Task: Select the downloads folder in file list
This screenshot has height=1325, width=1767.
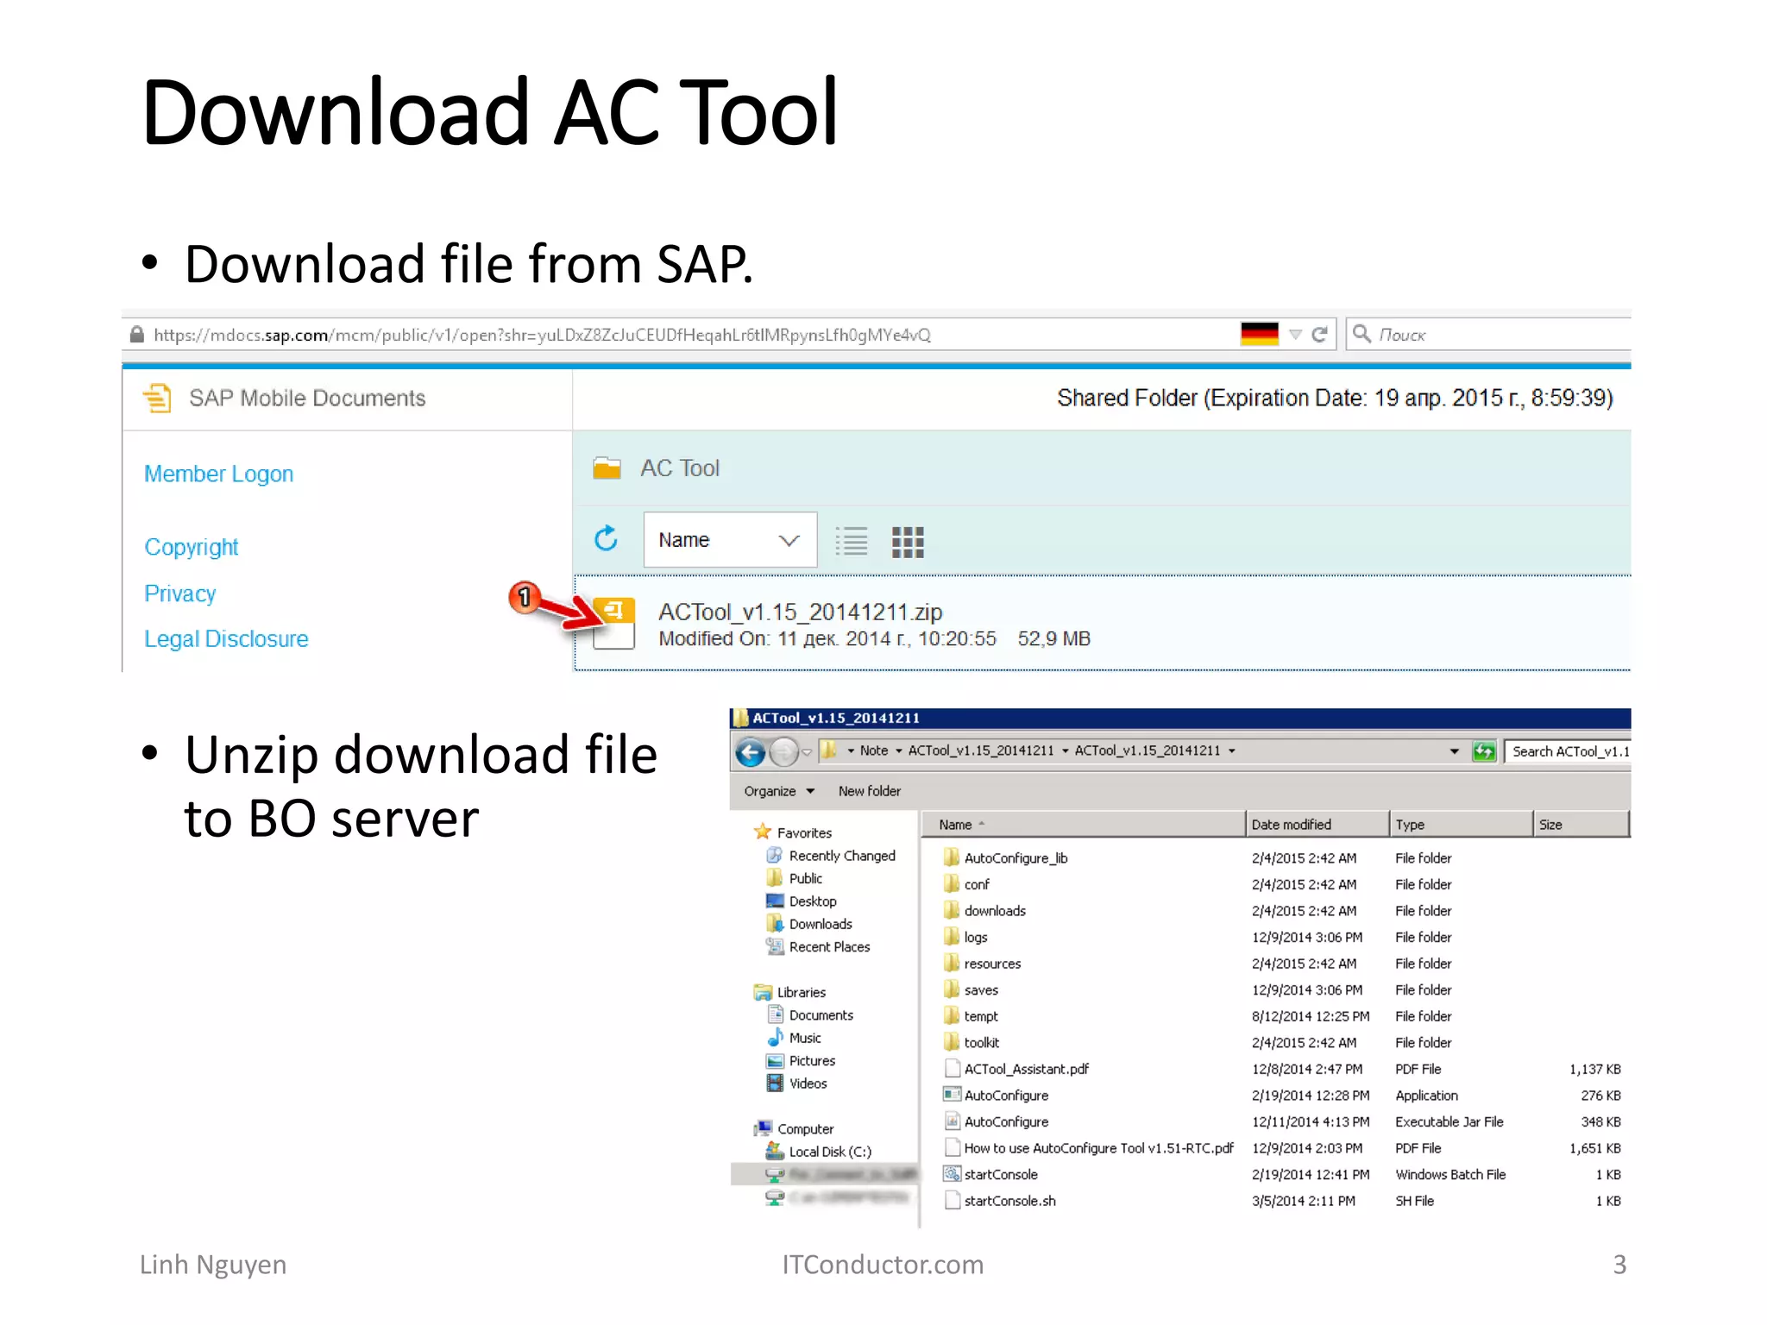Action: [x=995, y=911]
